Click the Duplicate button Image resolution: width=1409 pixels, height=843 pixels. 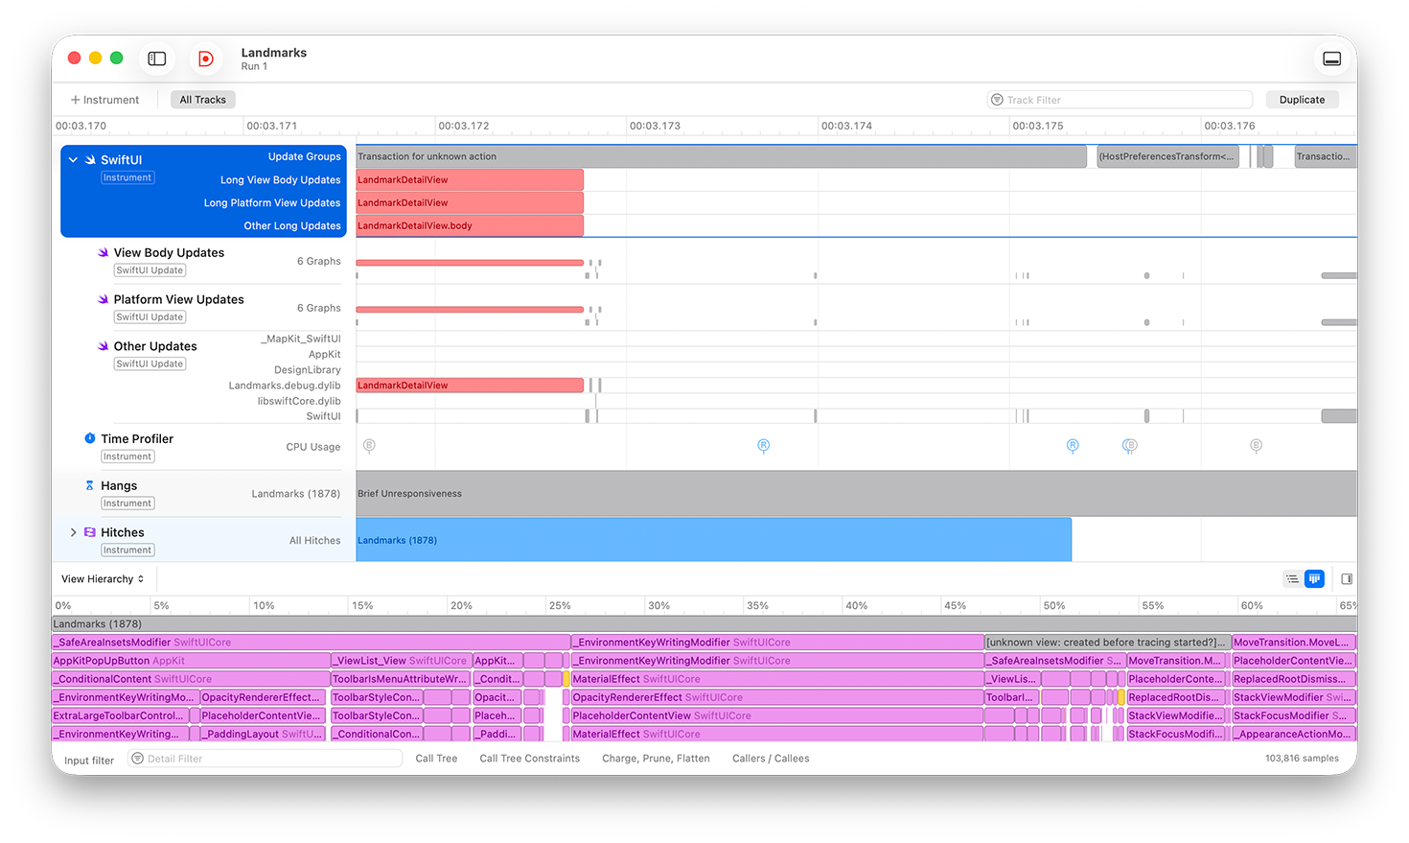1302,100
